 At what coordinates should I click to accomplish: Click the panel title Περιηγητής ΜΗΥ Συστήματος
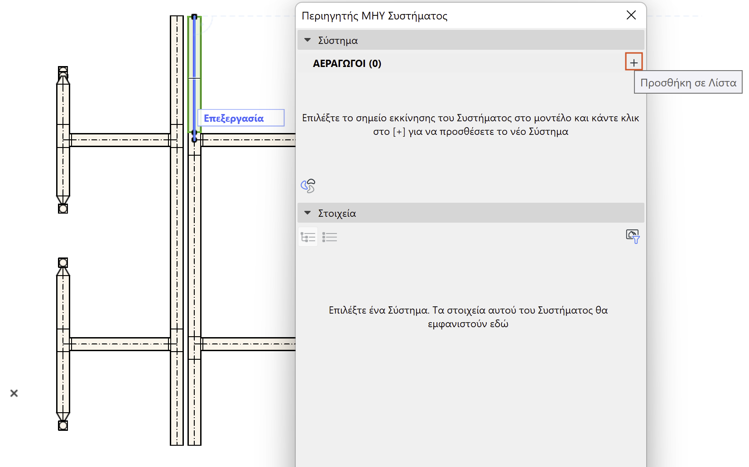click(x=374, y=16)
